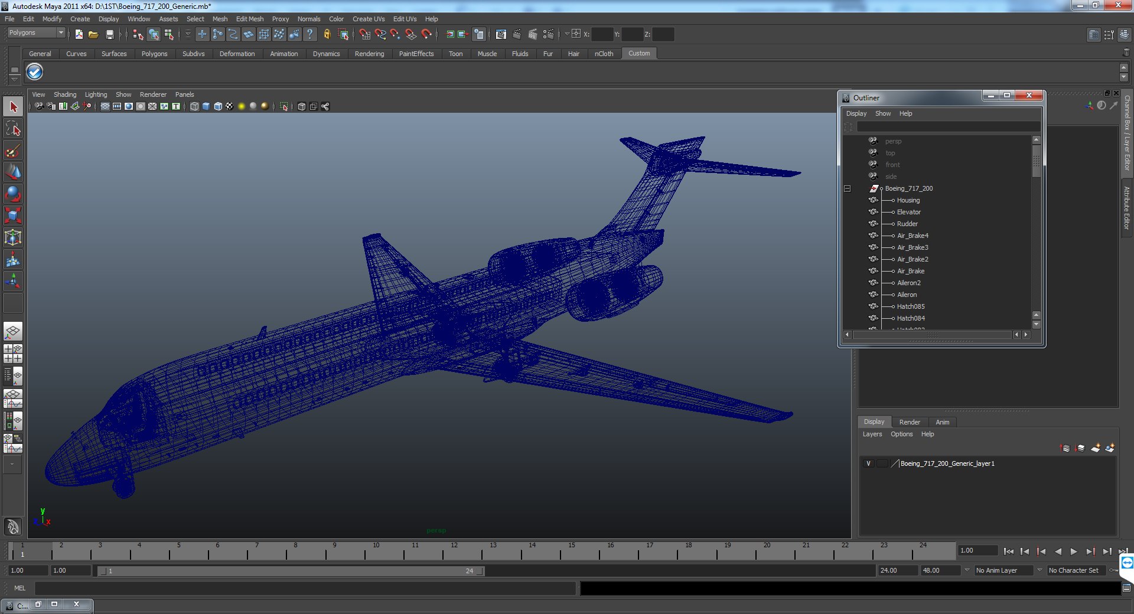Viewport: 1134px width, 614px height.
Task: Toggle use all lights yellow sphere
Action: point(242,106)
